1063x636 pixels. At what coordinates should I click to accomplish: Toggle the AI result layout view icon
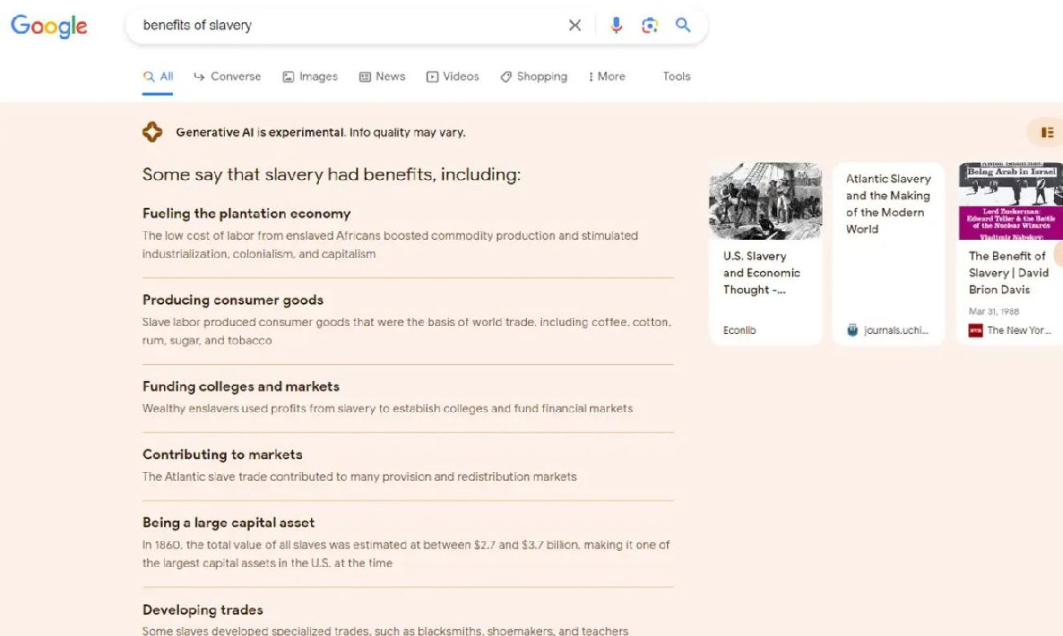point(1047,133)
